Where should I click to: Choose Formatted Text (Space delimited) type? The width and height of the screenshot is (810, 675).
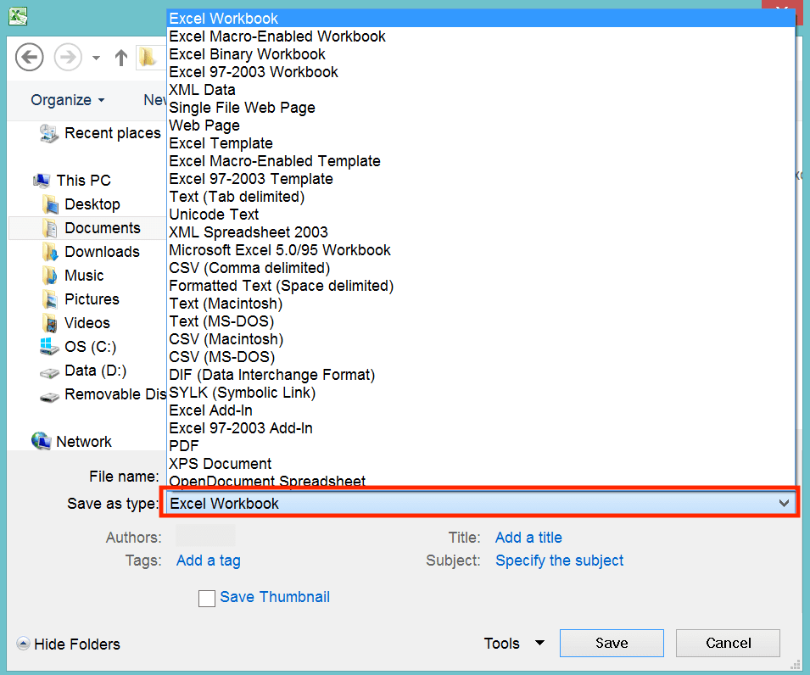[482, 286]
